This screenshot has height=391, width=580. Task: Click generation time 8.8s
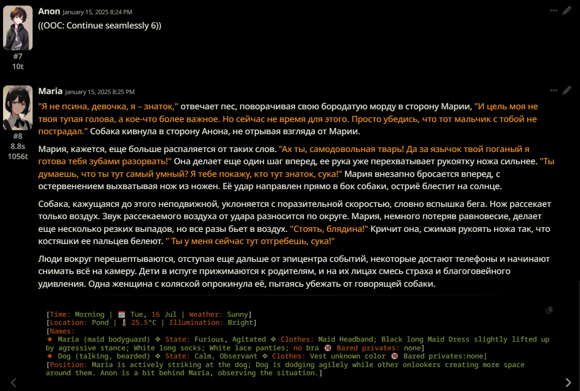18,146
